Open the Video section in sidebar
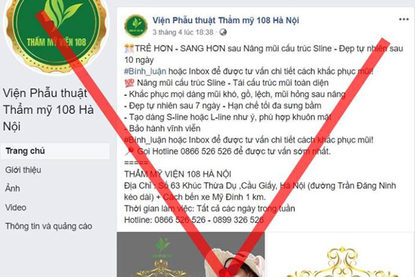 point(16,208)
